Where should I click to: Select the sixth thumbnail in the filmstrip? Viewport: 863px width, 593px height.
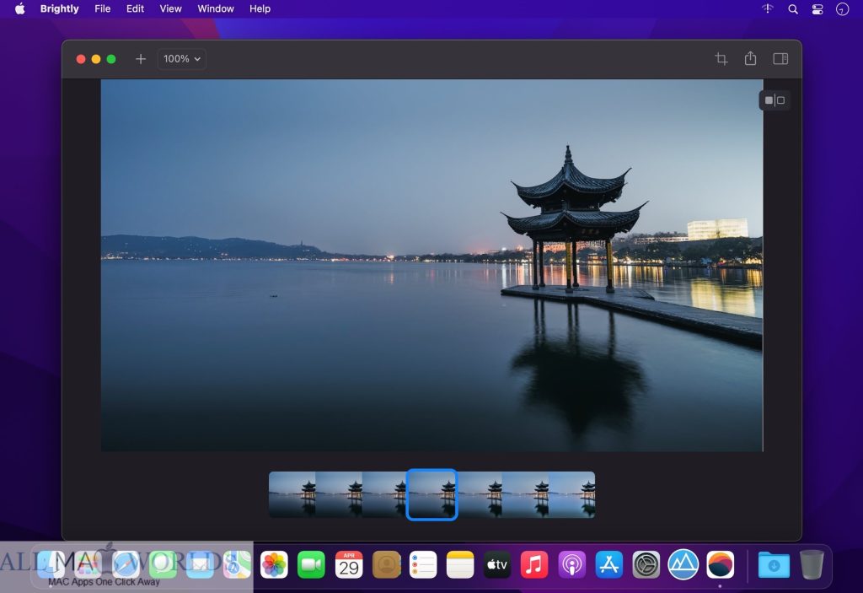[526, 494]
